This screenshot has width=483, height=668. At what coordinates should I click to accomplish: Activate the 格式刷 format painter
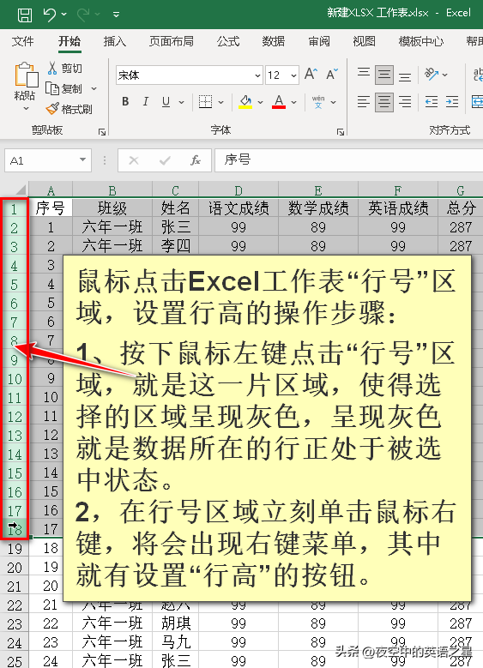69,109
